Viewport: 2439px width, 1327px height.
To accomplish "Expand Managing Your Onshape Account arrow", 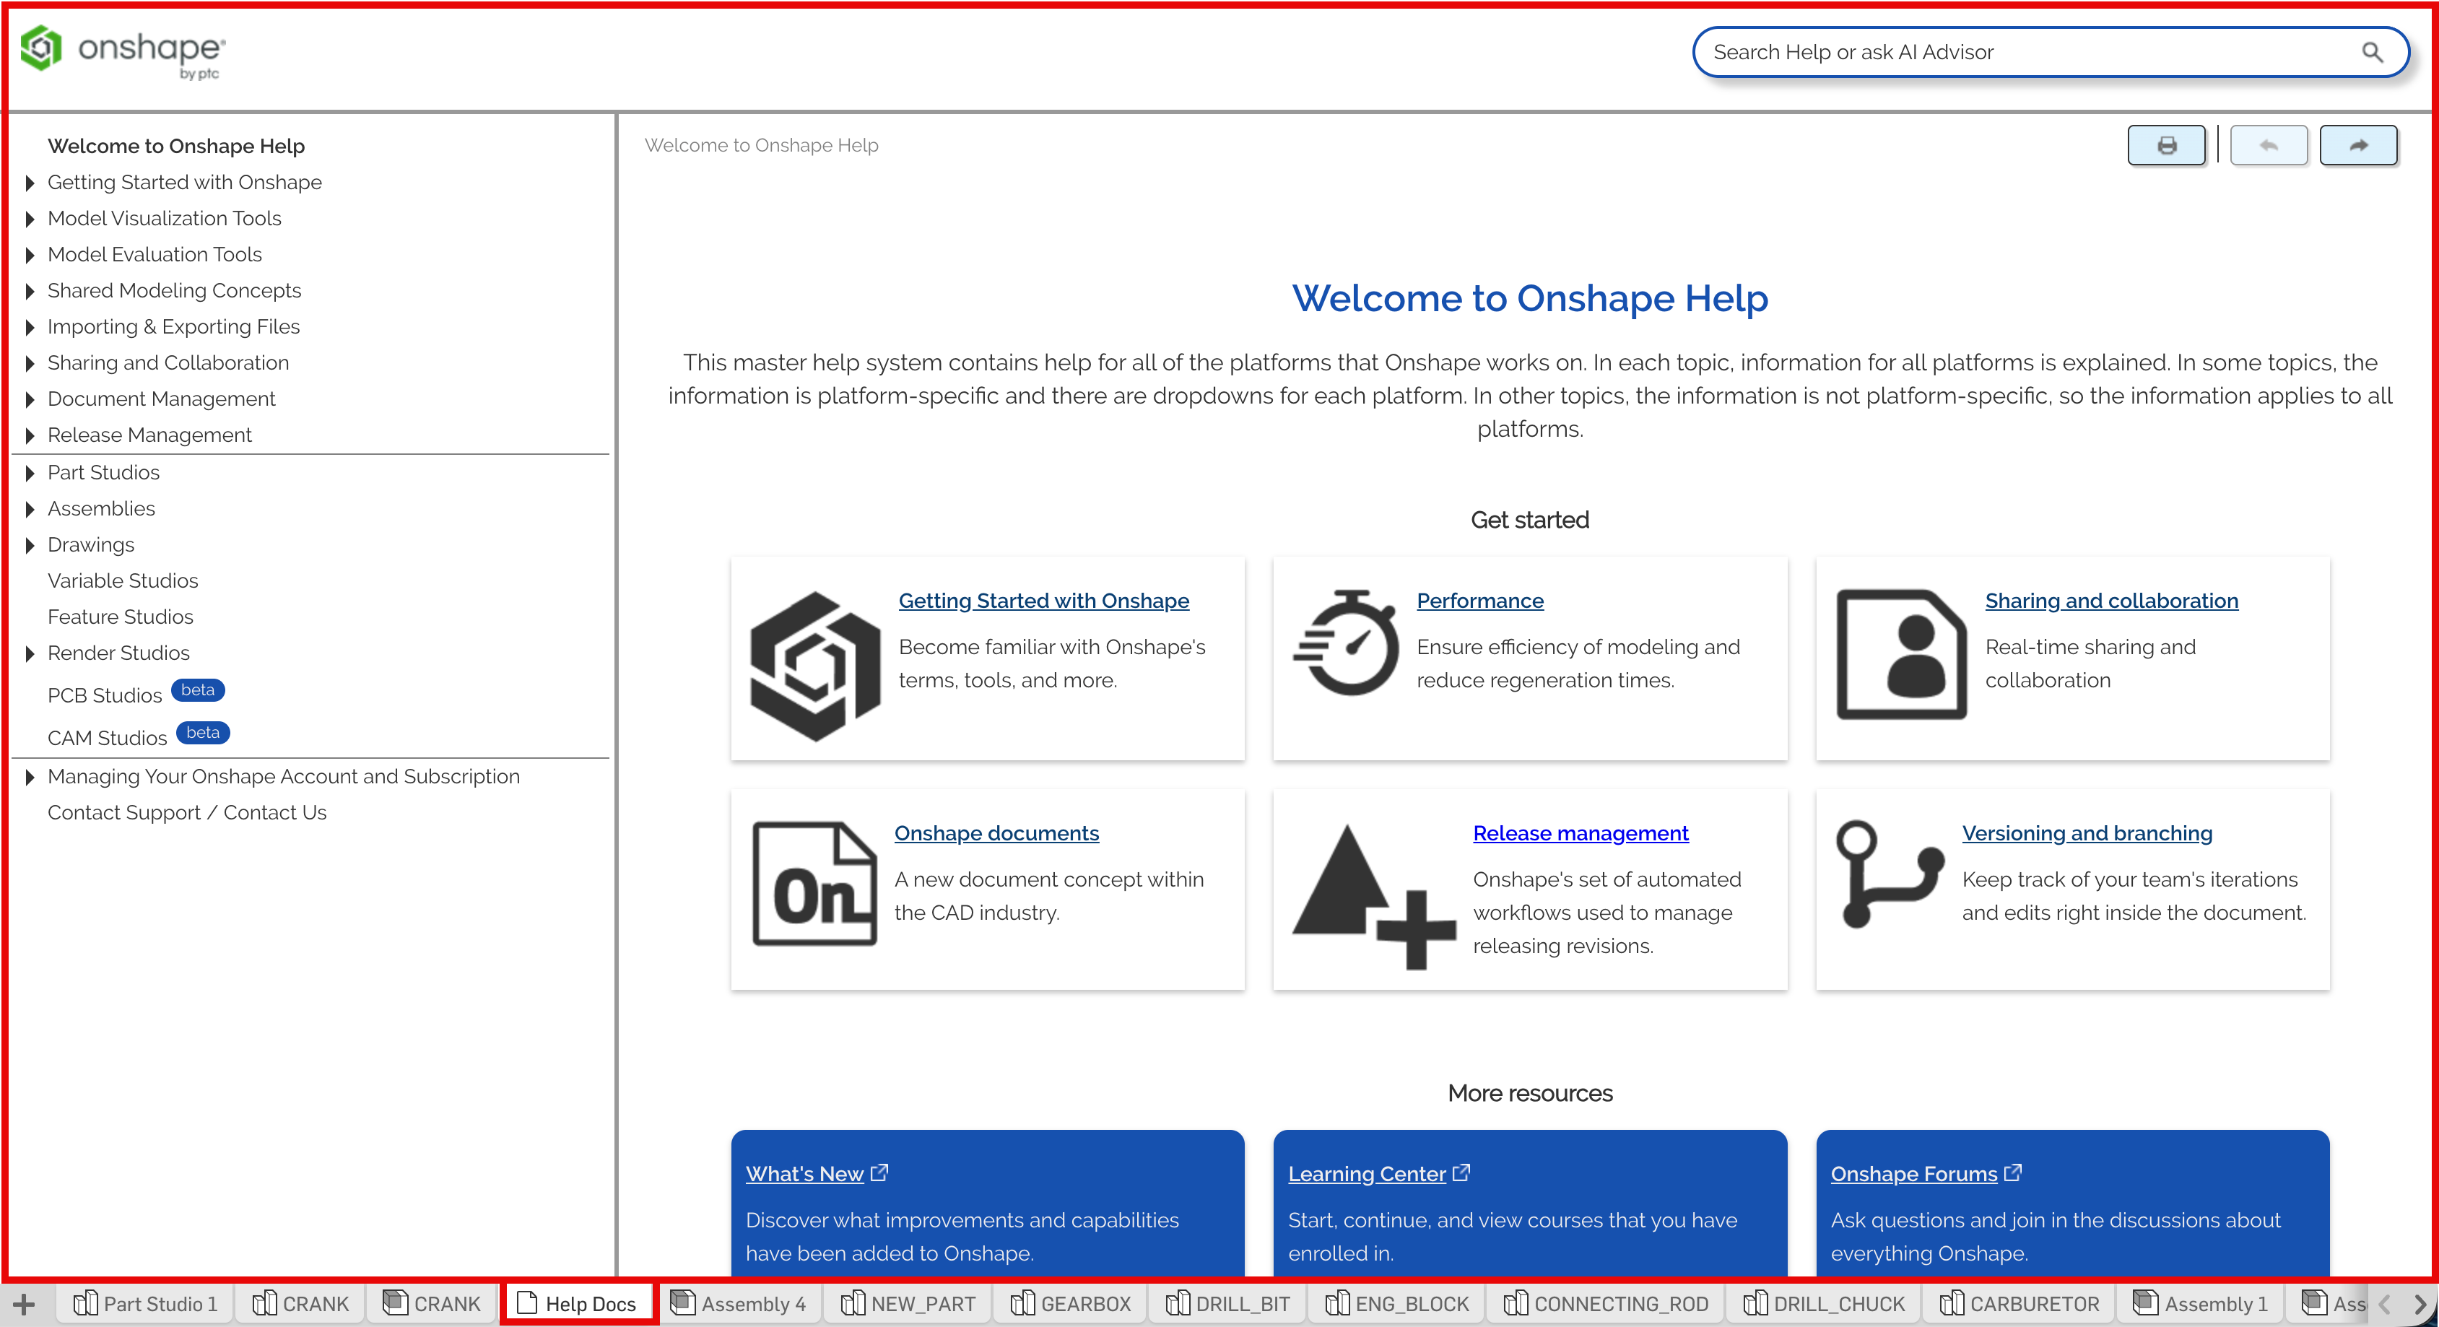I will coord(30,777).
